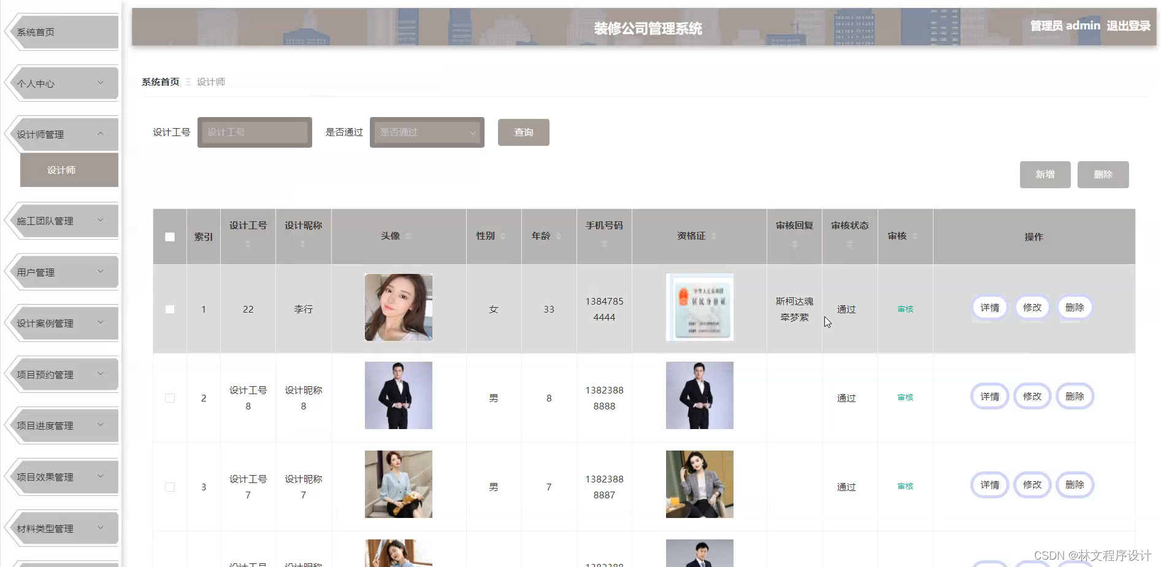Expand 施工团队管理 sidebar menu
This screenshot has height=567, width=1161.
[63, 220]
